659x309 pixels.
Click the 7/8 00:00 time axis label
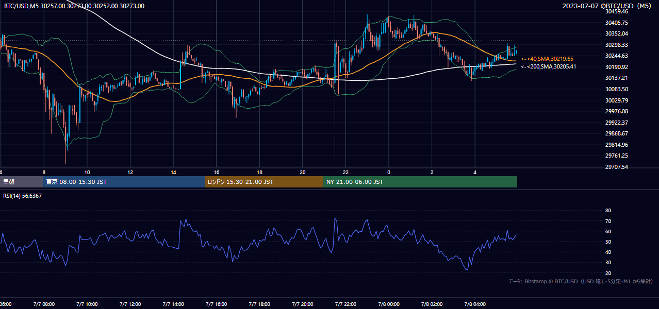pyautogui.click(x=389, y=304)
